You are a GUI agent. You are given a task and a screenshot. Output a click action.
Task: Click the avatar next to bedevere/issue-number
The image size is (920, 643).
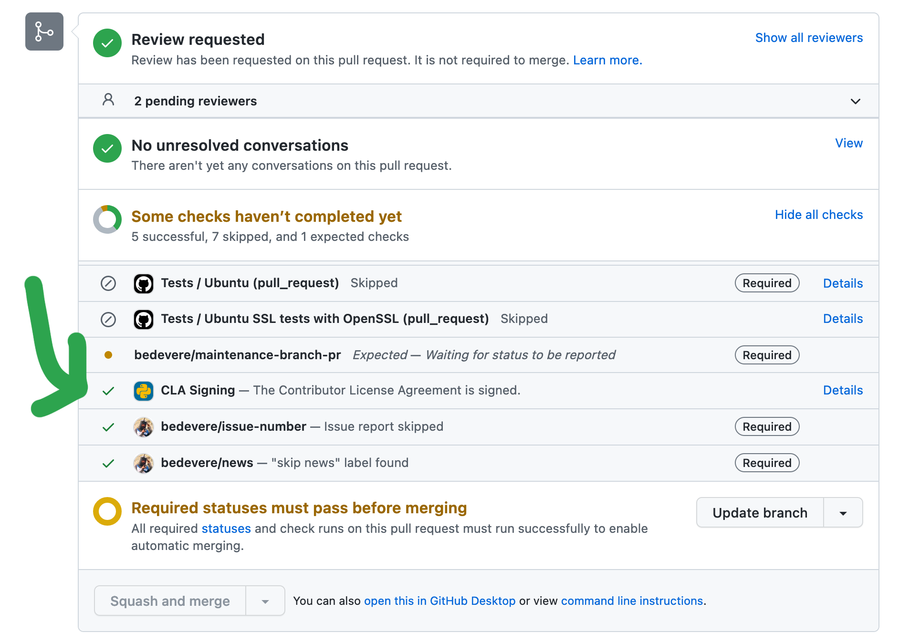tap(143, 427)
